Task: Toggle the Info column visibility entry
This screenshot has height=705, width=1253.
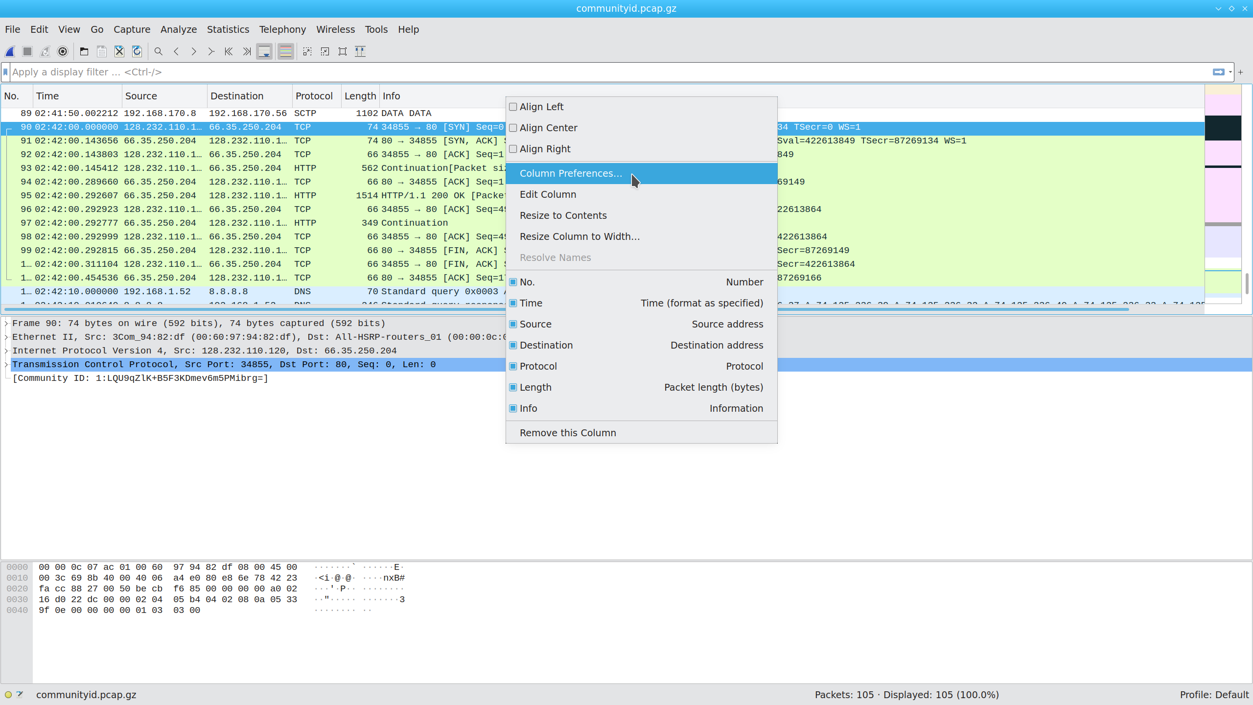Action: tap(641, 408)
